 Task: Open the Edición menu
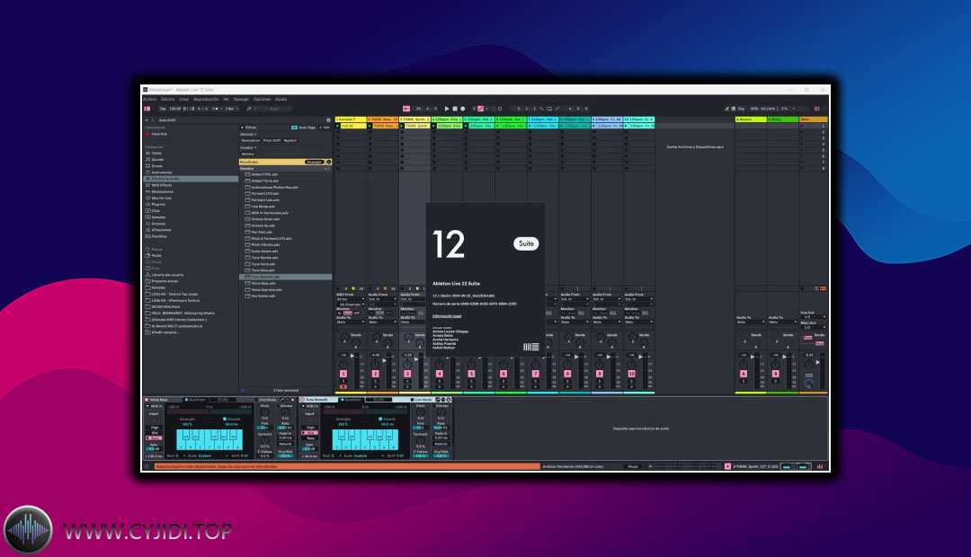point(168,99)
